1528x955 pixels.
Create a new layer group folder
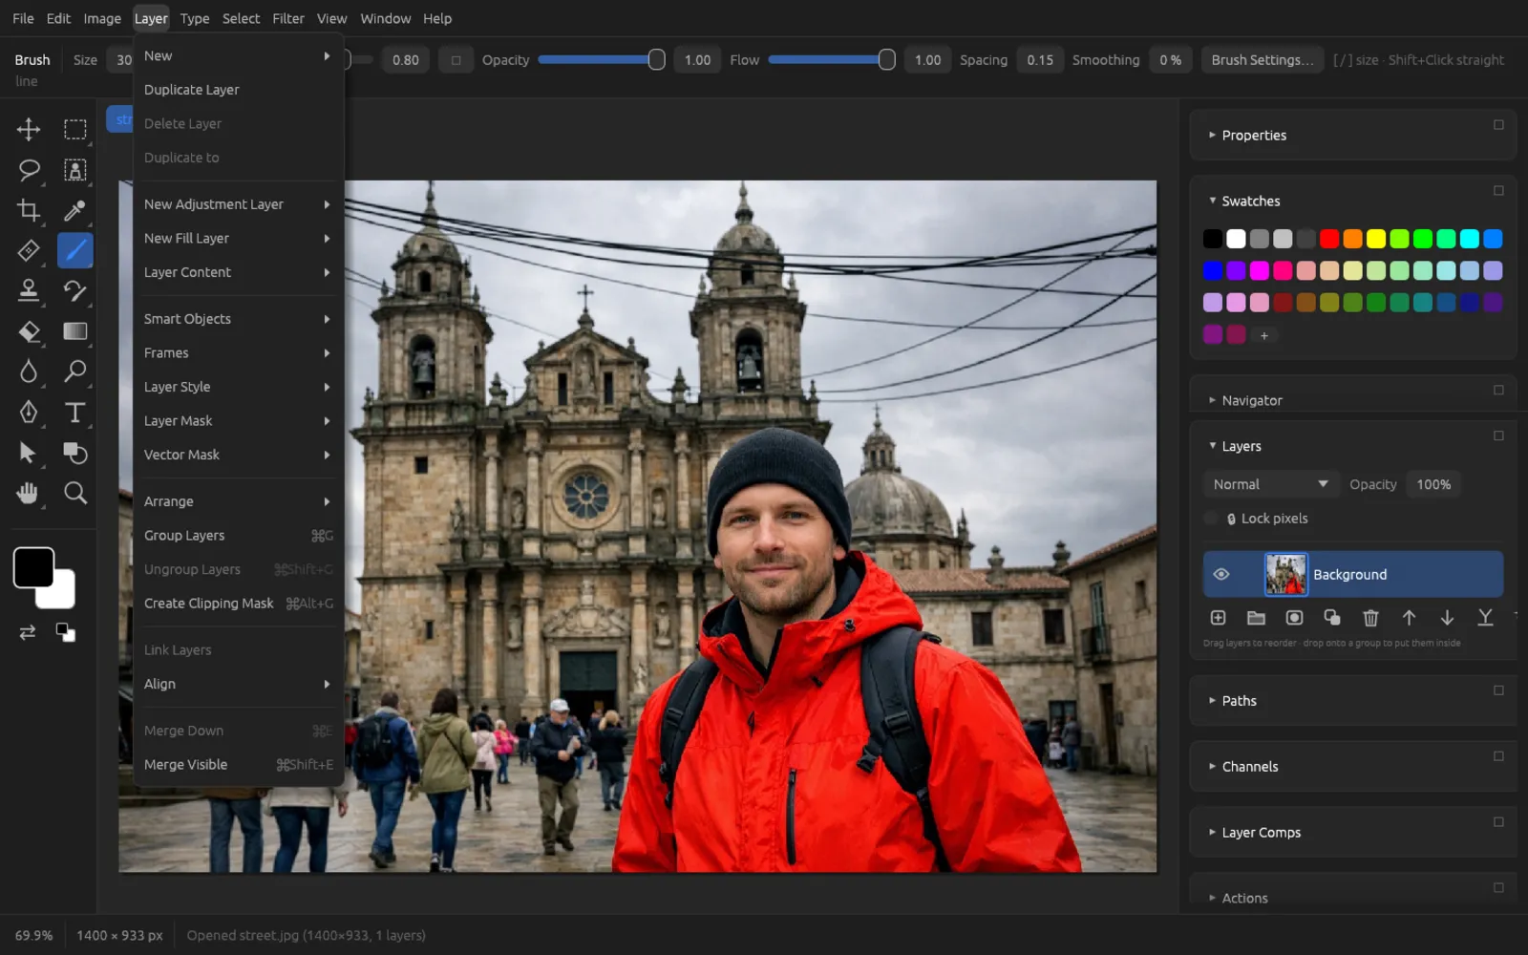tap(1256, 618)
